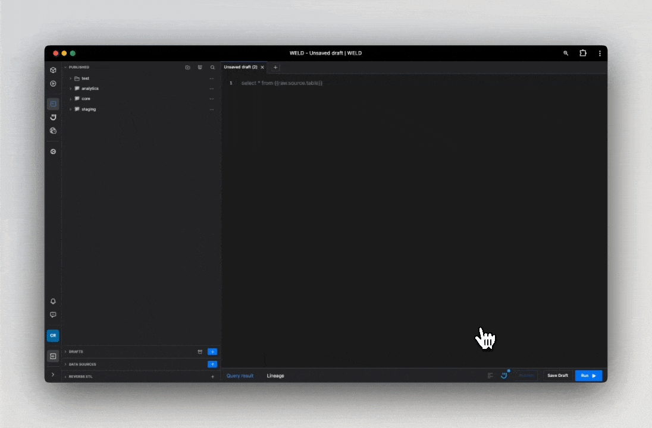Add a new data source with plus

[x=212, y=364]
